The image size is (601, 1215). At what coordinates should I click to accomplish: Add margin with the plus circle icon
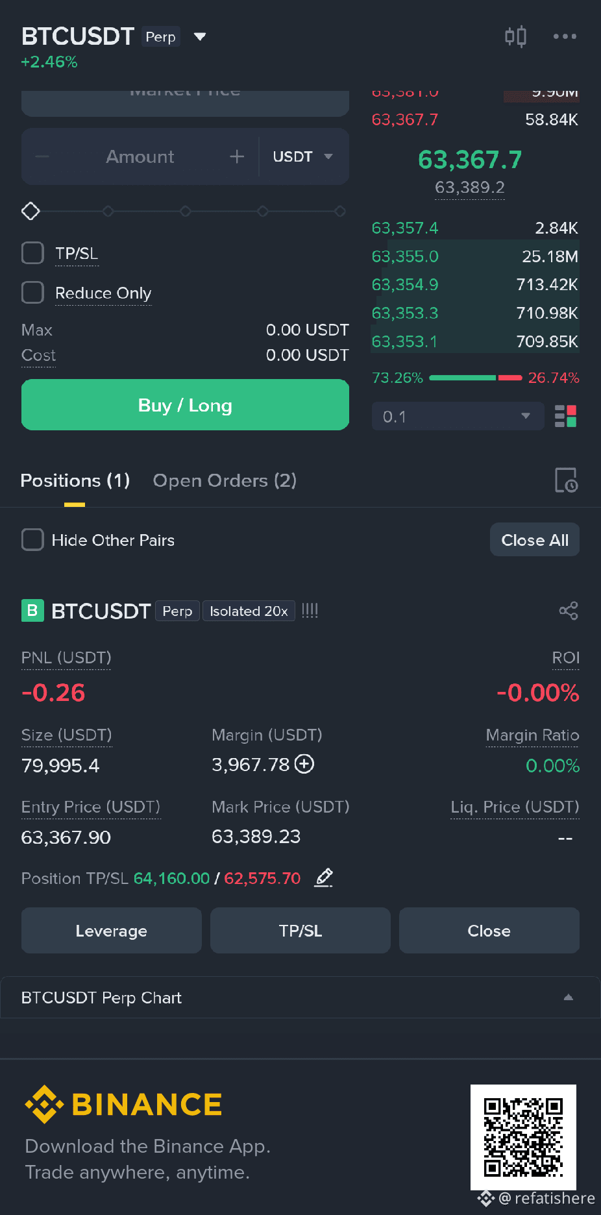(304, 764)
